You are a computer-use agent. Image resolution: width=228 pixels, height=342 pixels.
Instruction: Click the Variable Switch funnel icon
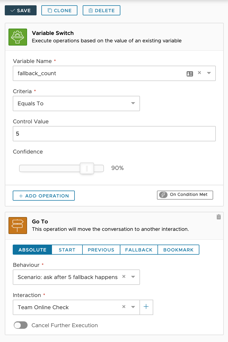click(18, 37)
